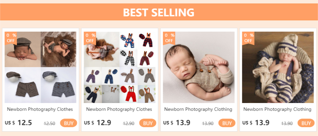Click the BEST SELLING banner header
318x136 pixels.
point(159,13)
